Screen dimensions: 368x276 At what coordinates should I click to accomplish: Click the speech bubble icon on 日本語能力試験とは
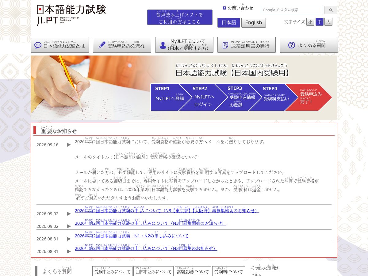pos(38,45)
